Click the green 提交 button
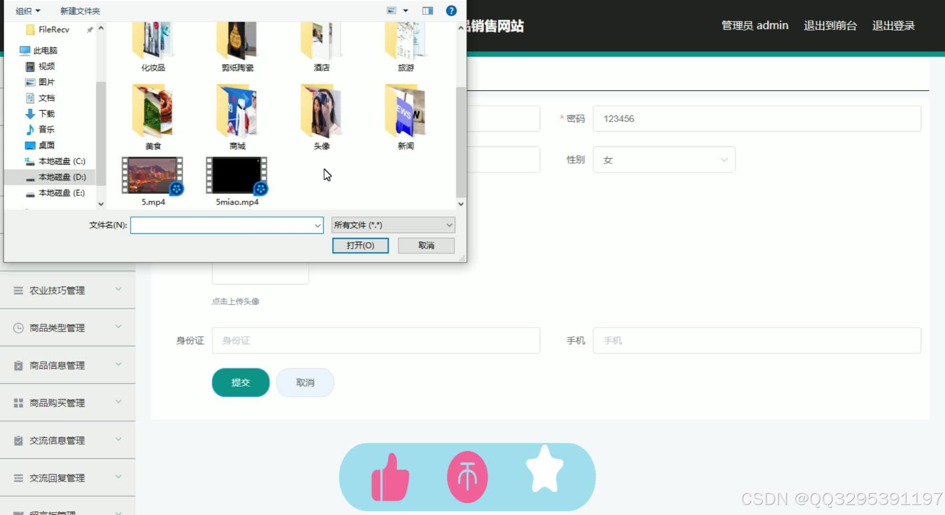This screenshot has width=945, height=515. [x=241, y=382]
